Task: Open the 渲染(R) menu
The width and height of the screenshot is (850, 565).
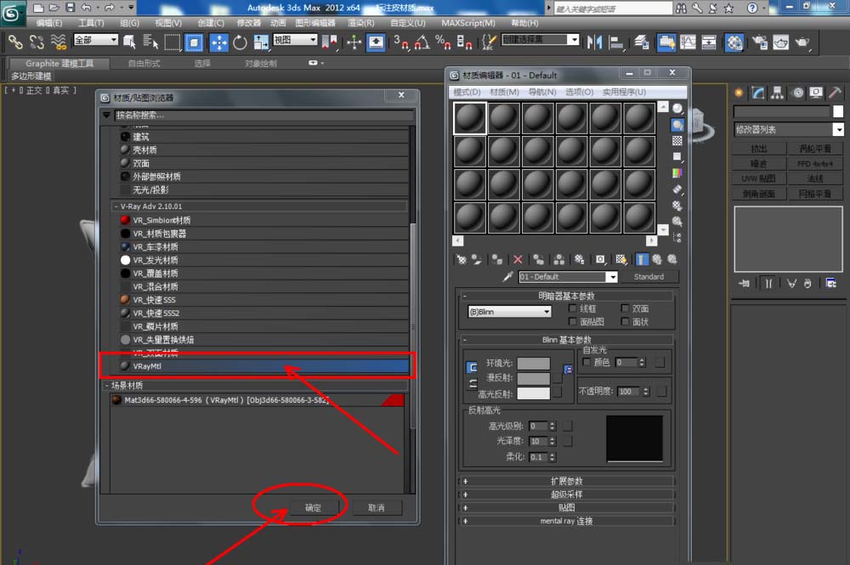Action: (x=361, y=23)
